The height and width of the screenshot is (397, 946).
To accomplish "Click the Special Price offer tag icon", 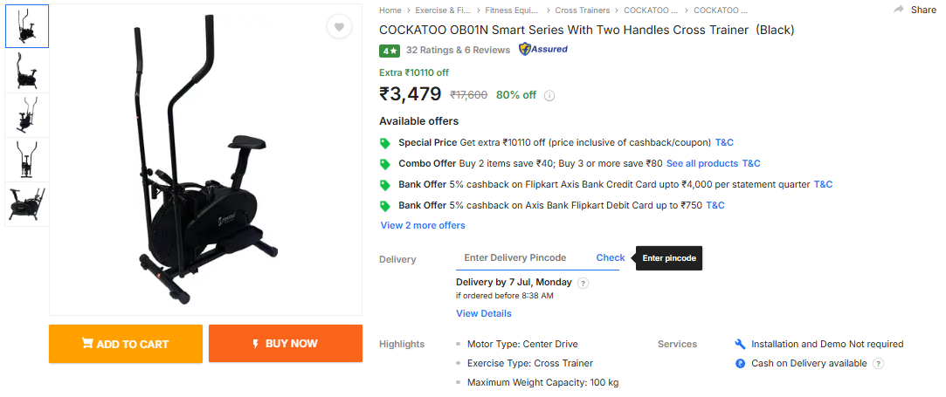I will pyautogui.click(x=385, y=143).
